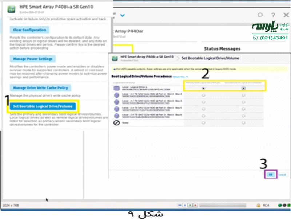The image size is (291, 219).
Task: Click the drive icon for Bay 6
Action: [116, 116]
